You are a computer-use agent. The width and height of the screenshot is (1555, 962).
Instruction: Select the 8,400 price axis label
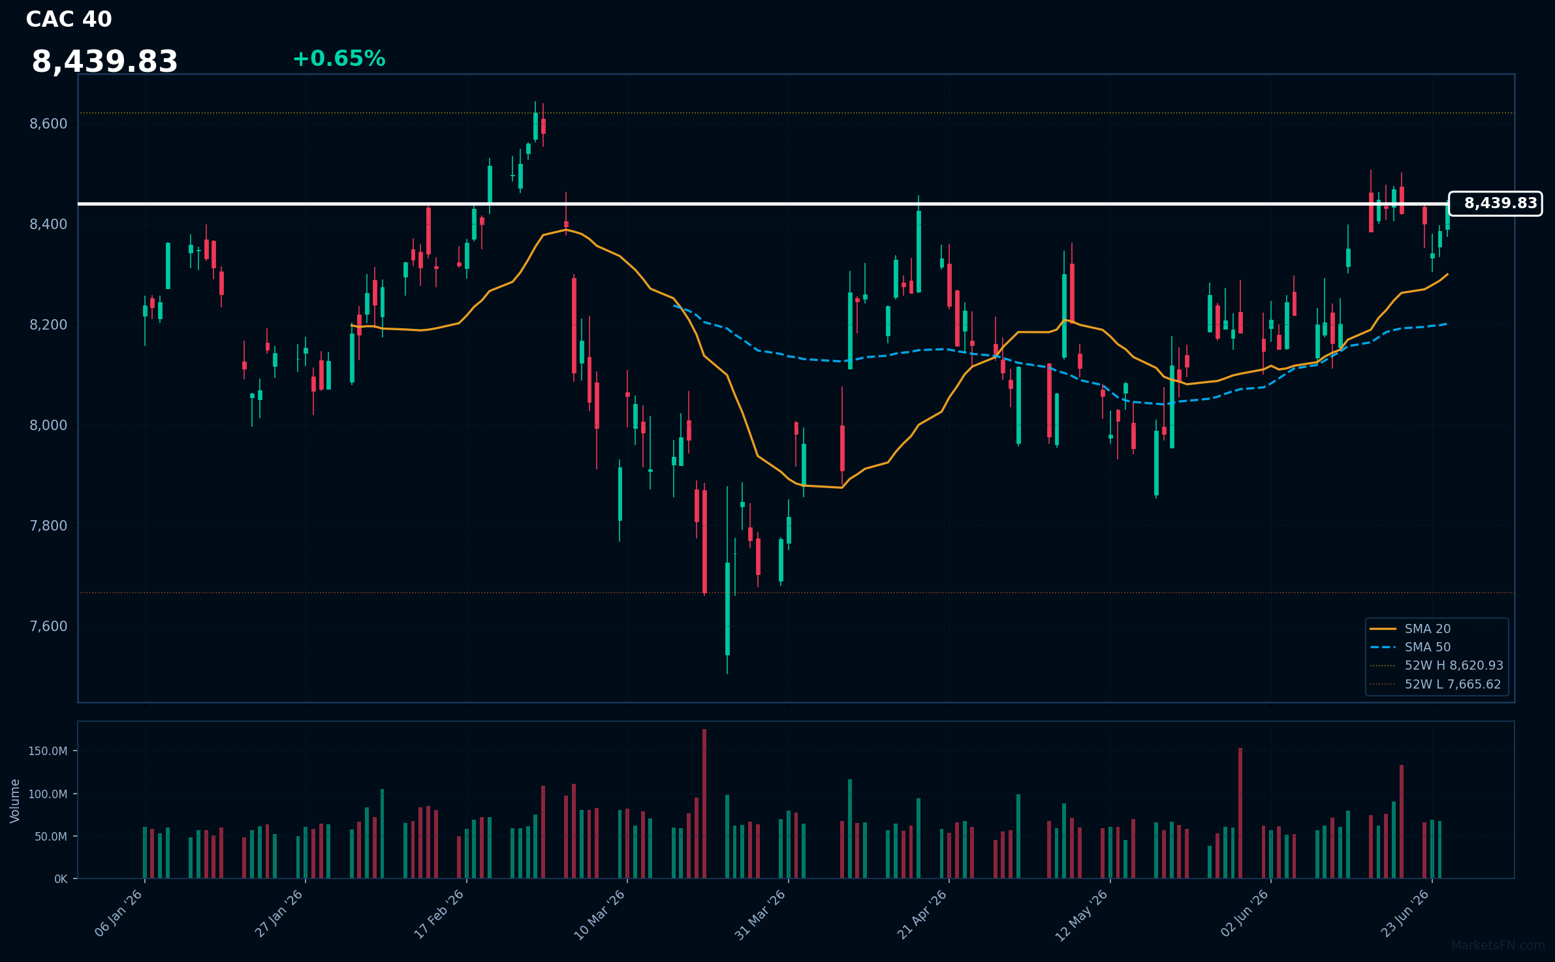coord(48,225)
